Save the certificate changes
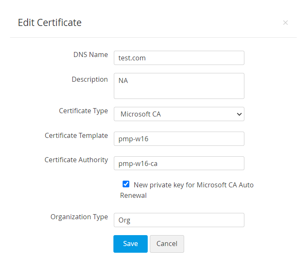 (x=130, y=244)
